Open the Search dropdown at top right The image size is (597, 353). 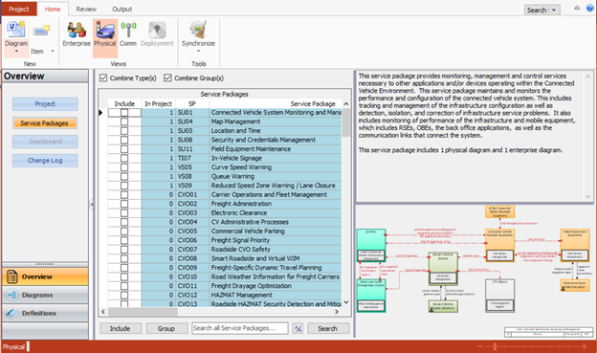pyautogui.click(x=554, y=11)
